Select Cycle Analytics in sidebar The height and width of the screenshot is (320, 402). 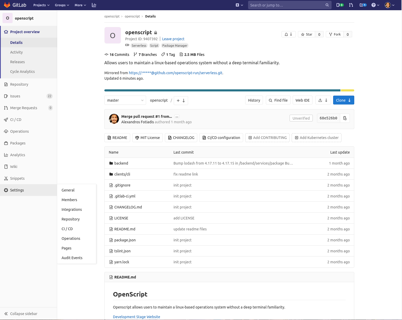[x=29, y=72]
